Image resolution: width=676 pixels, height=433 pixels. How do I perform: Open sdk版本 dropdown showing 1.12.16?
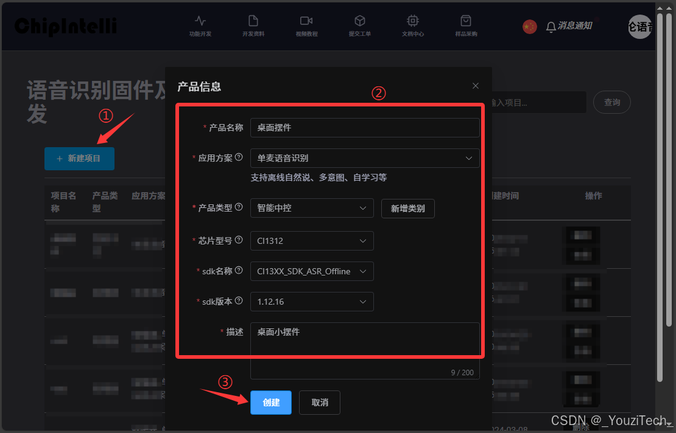(312, 302)
